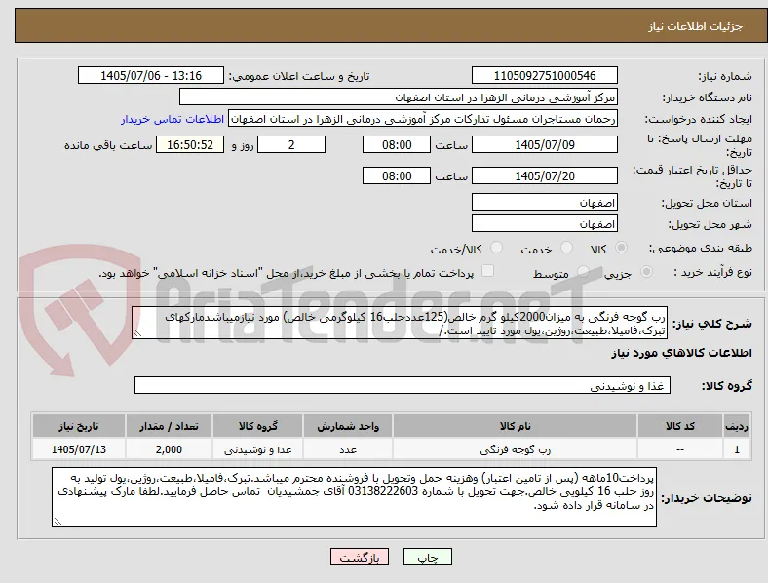
Task: Click the نام کالا column header
Action: (x=515, y=426)
